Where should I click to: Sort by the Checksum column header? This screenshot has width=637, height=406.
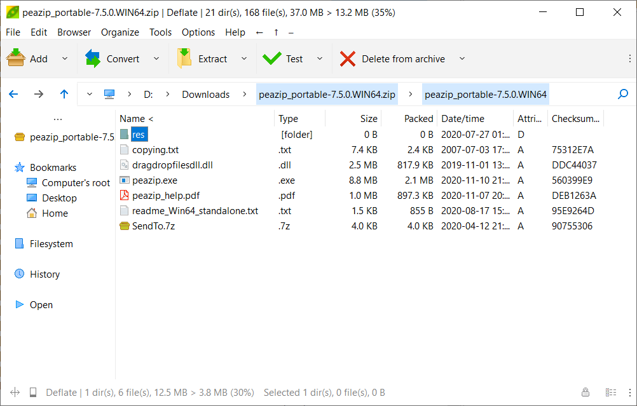[576, 119]
